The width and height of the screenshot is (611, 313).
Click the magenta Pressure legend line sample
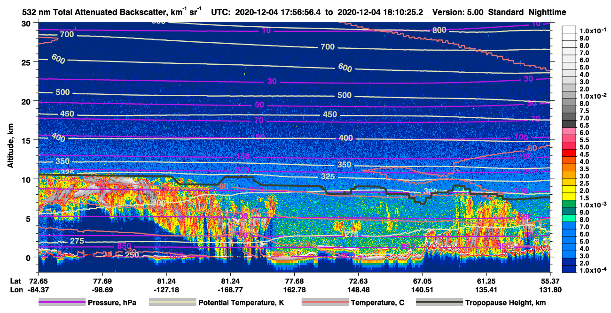pos(62,303)
